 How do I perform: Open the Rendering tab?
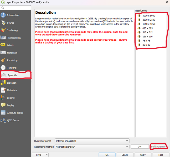(16, 60)
